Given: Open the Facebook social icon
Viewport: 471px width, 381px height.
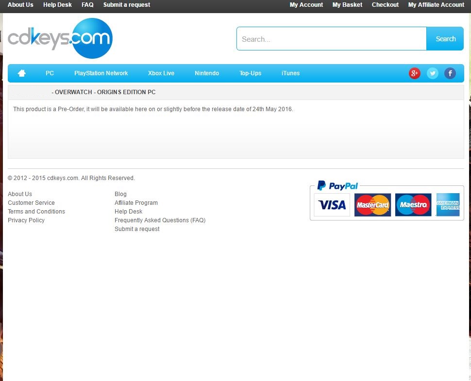Looking at the screenshot, I should [450, 73].
